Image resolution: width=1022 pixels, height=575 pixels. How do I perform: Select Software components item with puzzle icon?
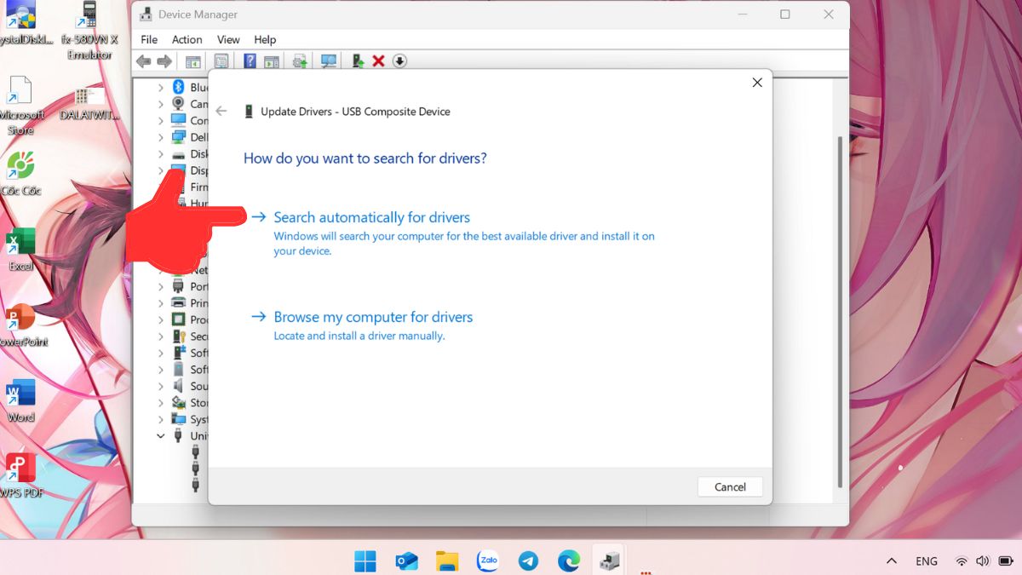(x=189, y=353)
